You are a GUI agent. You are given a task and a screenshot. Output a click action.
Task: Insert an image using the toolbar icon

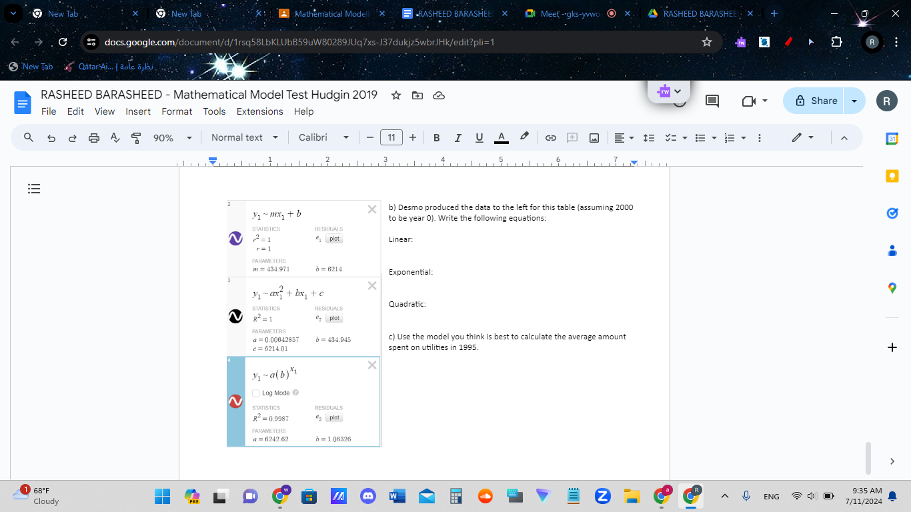tap(594, 137)
